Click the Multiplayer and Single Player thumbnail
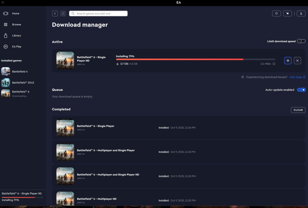The height and width of the screenshot is (208, 308). (65, 152)
